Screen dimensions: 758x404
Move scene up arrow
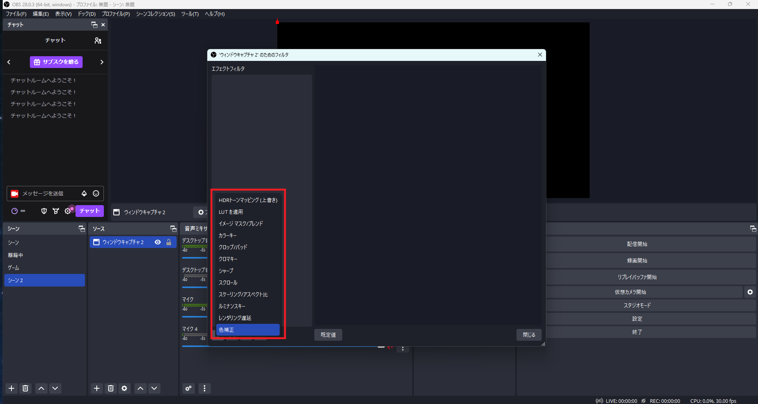coord(41,388)
